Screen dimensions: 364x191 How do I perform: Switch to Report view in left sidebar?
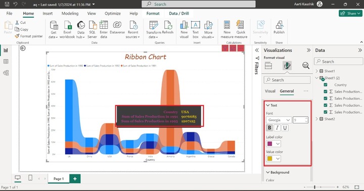pyautogui.click(x=6, y=50)
